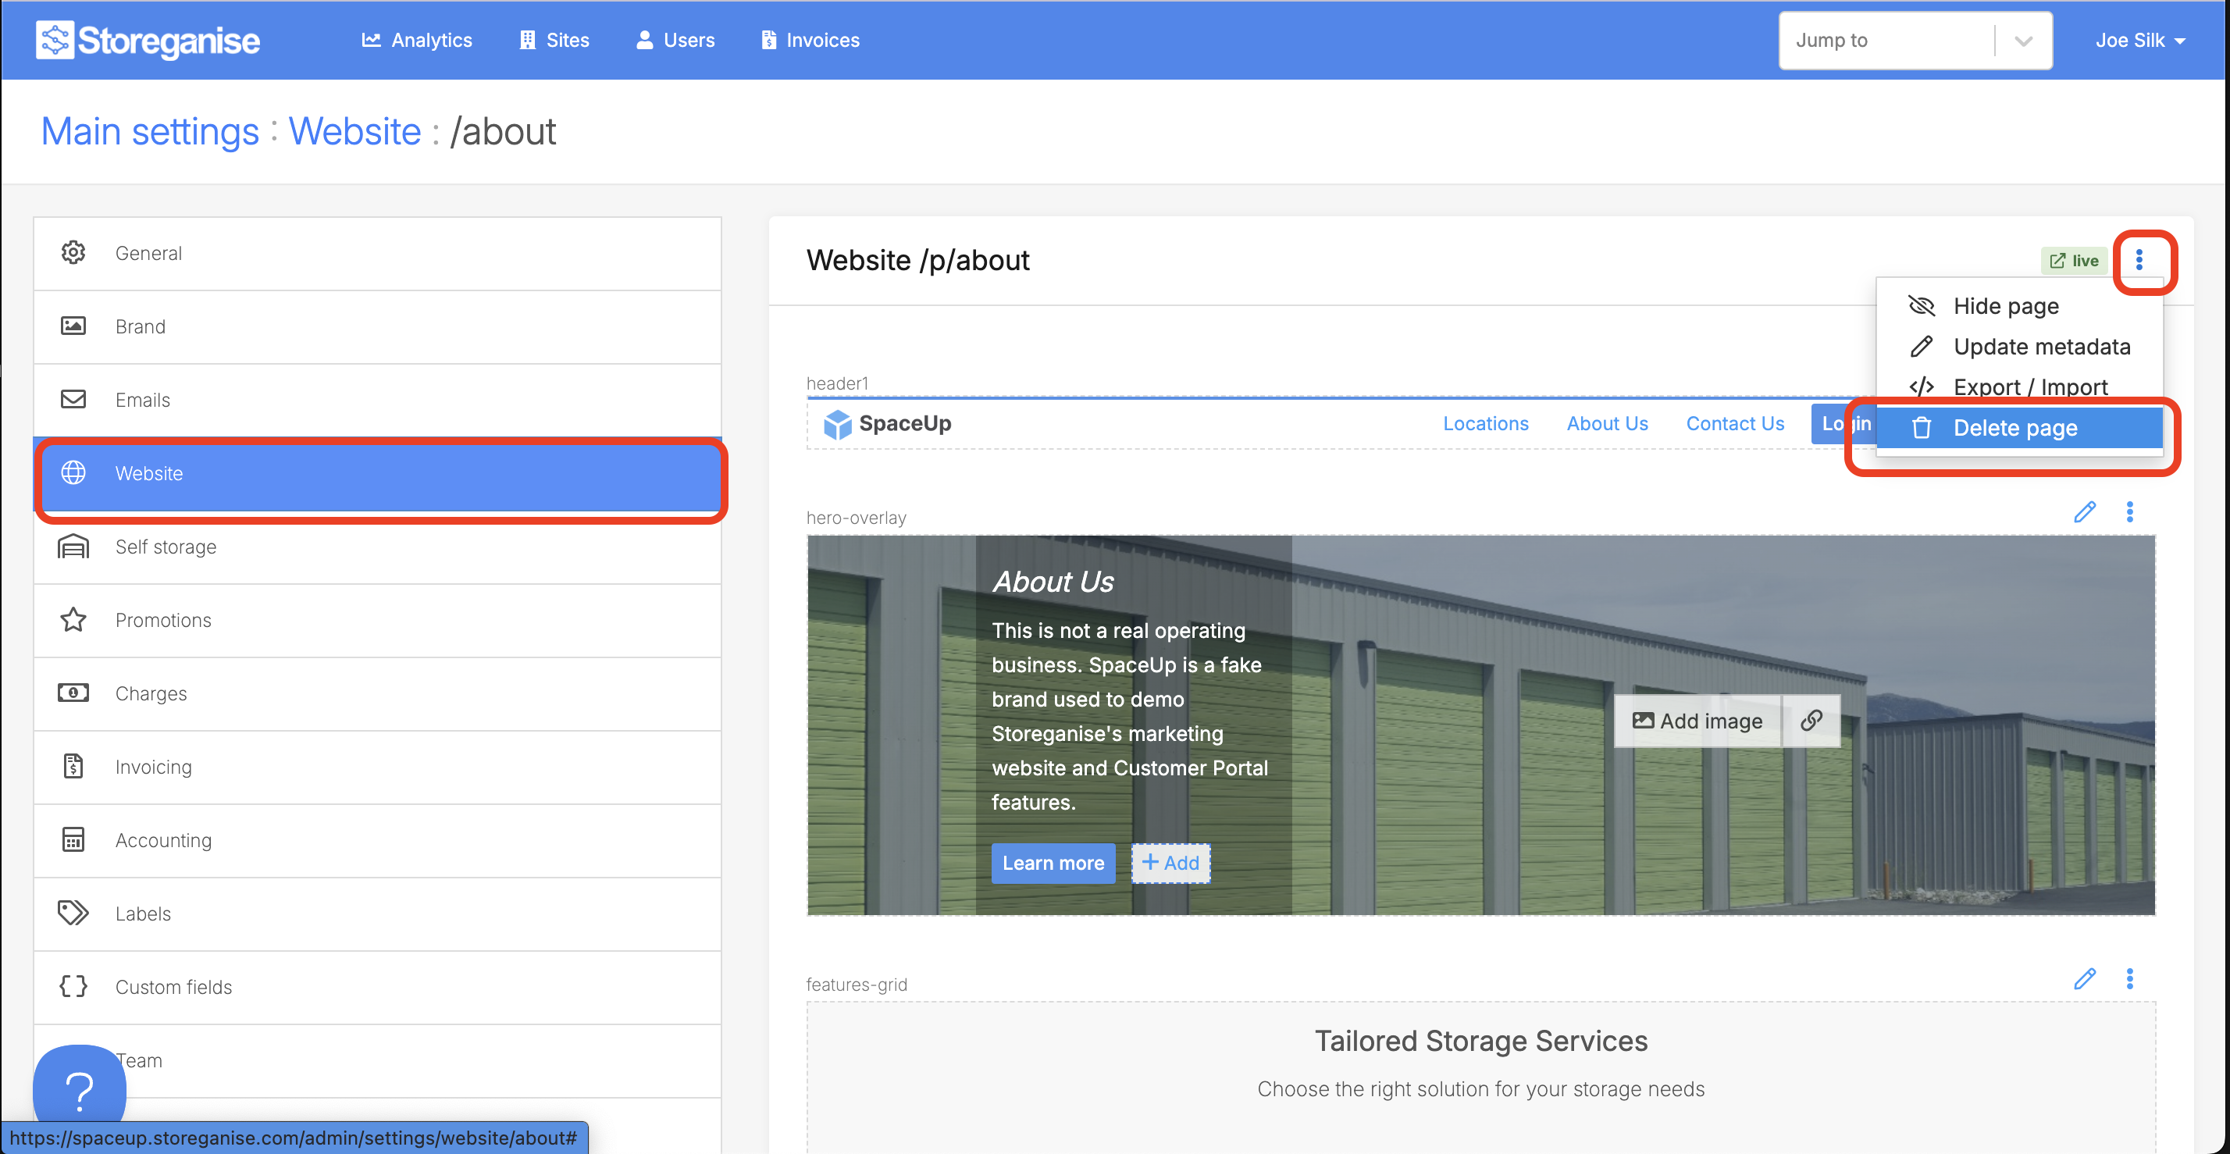Click the link icon beside Add image
2230x1154 pixels.
tap(1811, 721)
